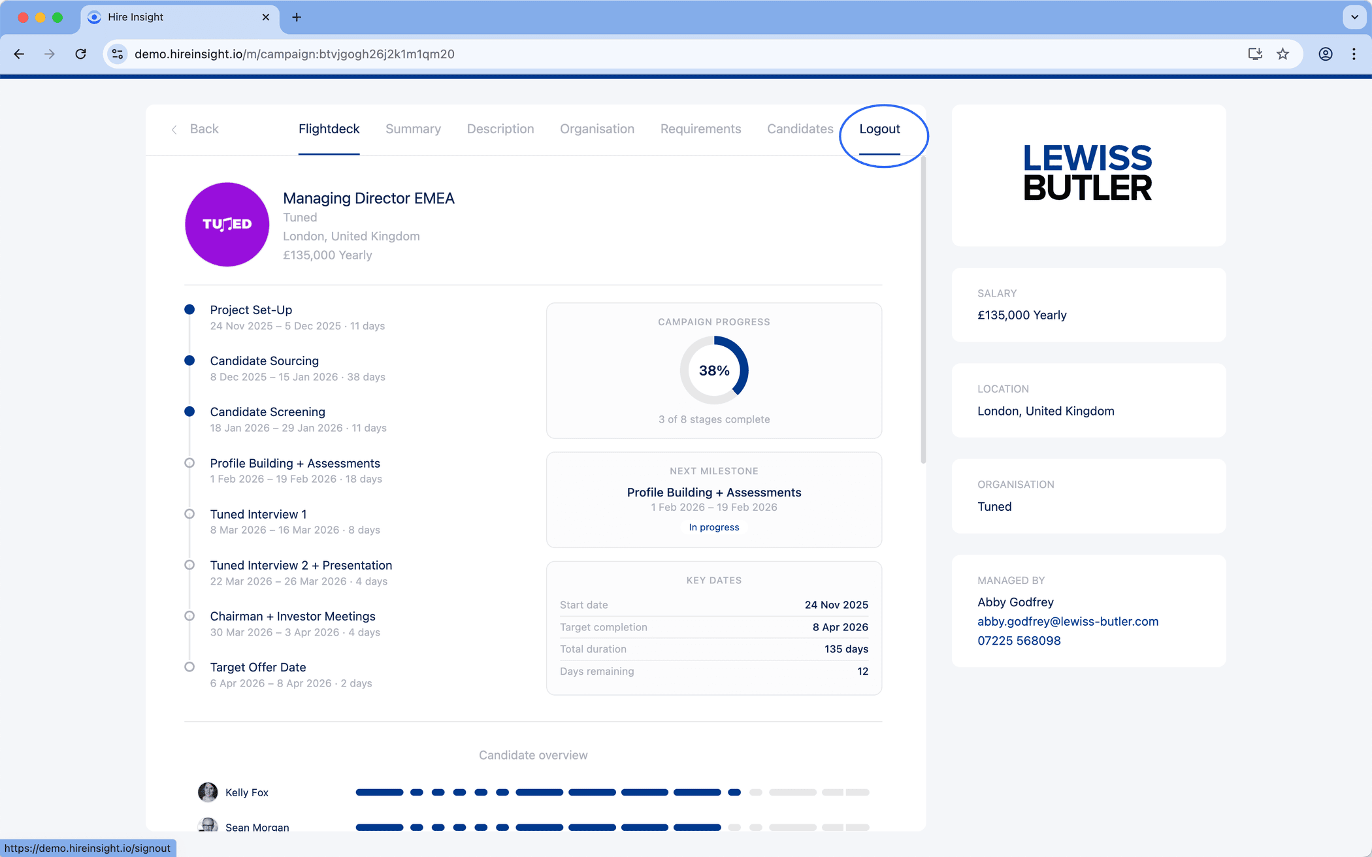Click the 07225 568098 phone link
Viewport: 1372px width, 857px height.
tap(1019, 641)
